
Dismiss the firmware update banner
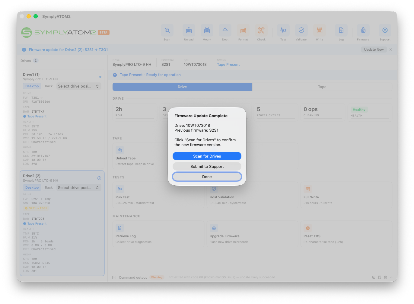(x=391, y=50)
